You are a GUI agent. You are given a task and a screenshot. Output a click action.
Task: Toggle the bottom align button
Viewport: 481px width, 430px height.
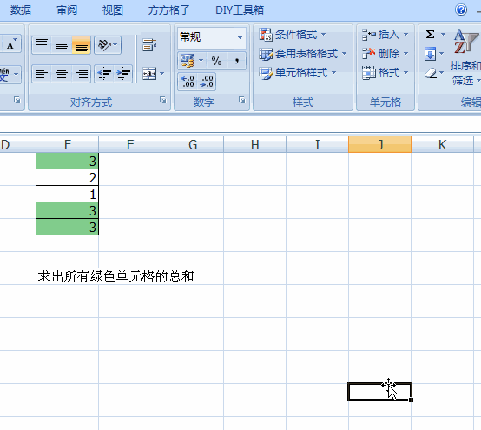(x=82, y=45)
